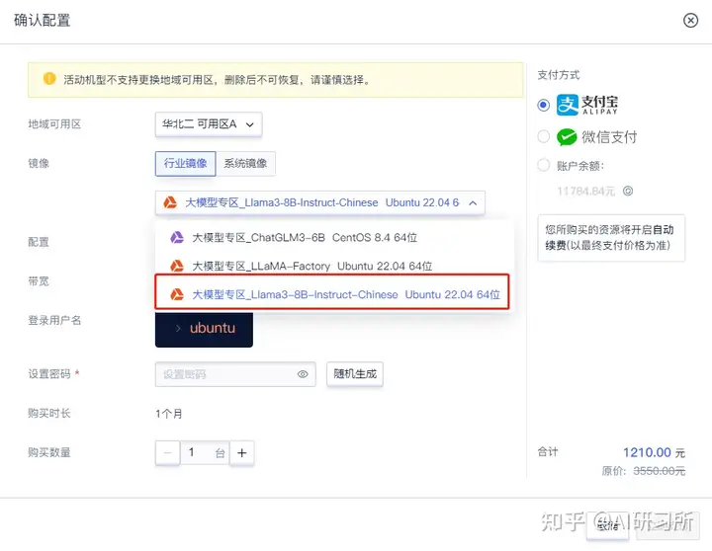Switch to 系统镜像 tab
712x551 pixels.
click(x=245, y=163)
